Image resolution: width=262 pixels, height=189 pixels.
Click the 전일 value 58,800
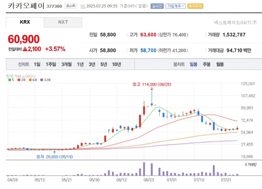108,35
